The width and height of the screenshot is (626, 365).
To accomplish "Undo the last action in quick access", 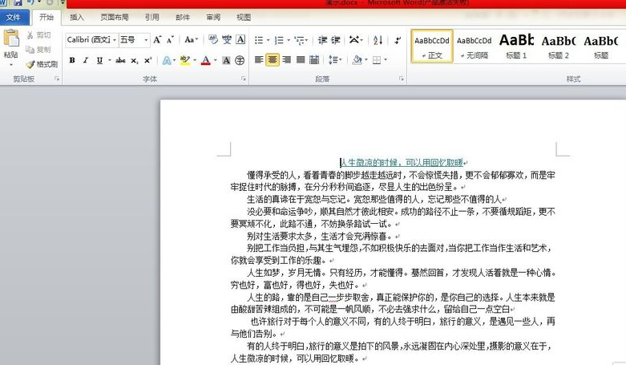I will coord(30,2).
